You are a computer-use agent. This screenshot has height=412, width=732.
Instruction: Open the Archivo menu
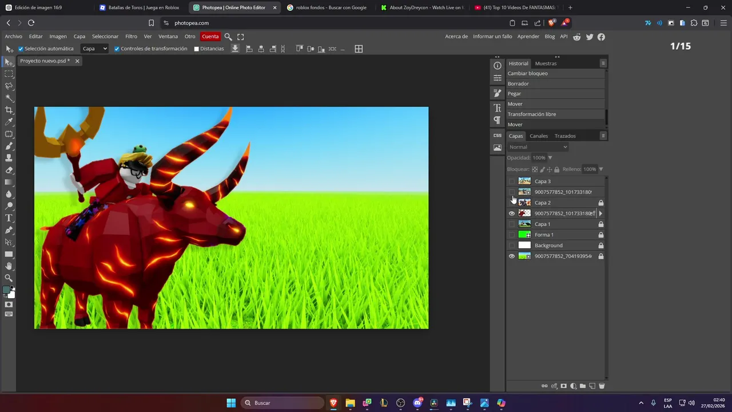(x=13, y=37)
